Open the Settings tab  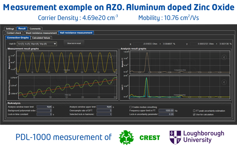tap(10, 29)
